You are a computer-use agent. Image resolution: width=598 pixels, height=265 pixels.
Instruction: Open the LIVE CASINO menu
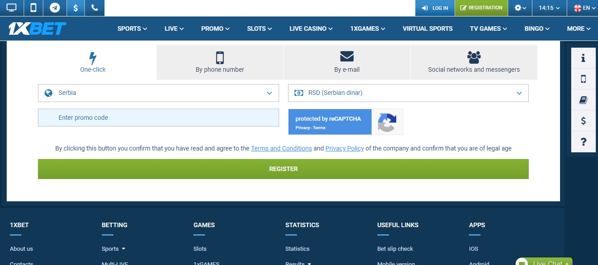pos(311,29)
